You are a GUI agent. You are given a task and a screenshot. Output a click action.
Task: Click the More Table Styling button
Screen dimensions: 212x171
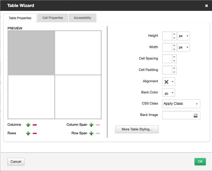coord(137,129)
